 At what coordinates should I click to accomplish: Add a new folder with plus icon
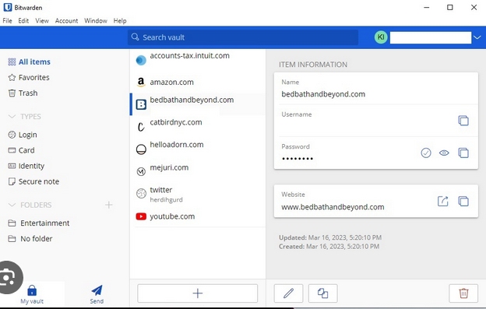pyautogui.click(x=109, y=205)
